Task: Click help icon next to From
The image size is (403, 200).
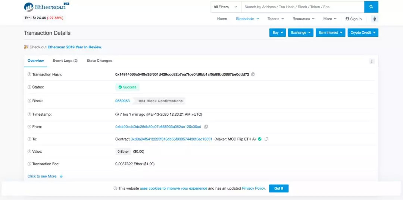Action: (x=29, y=127)
